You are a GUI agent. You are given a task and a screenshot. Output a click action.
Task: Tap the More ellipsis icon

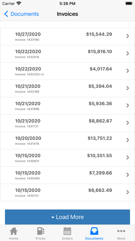pos(121,231)
